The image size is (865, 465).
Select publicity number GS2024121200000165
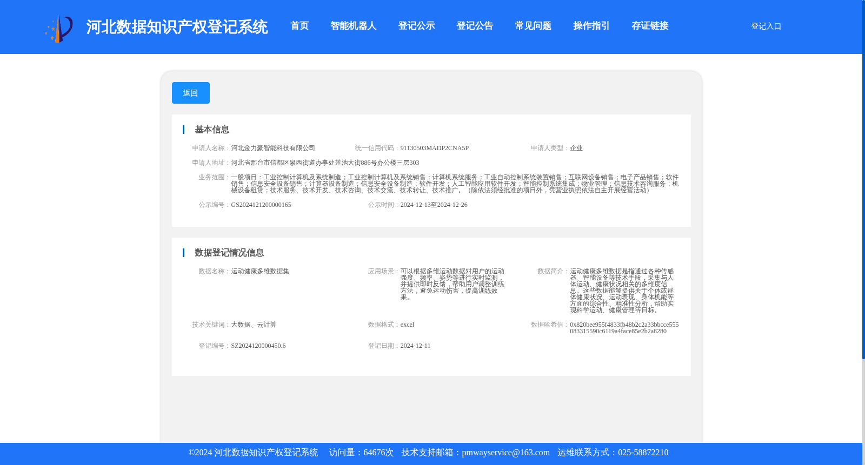261,205
